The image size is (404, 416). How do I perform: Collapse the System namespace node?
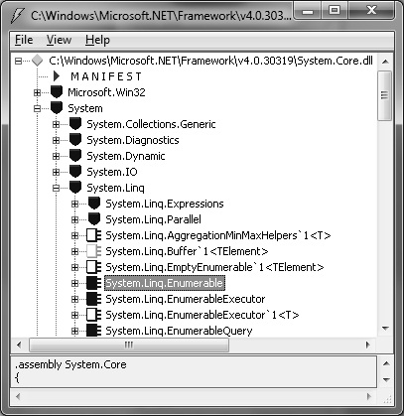[x=38, y=108]
